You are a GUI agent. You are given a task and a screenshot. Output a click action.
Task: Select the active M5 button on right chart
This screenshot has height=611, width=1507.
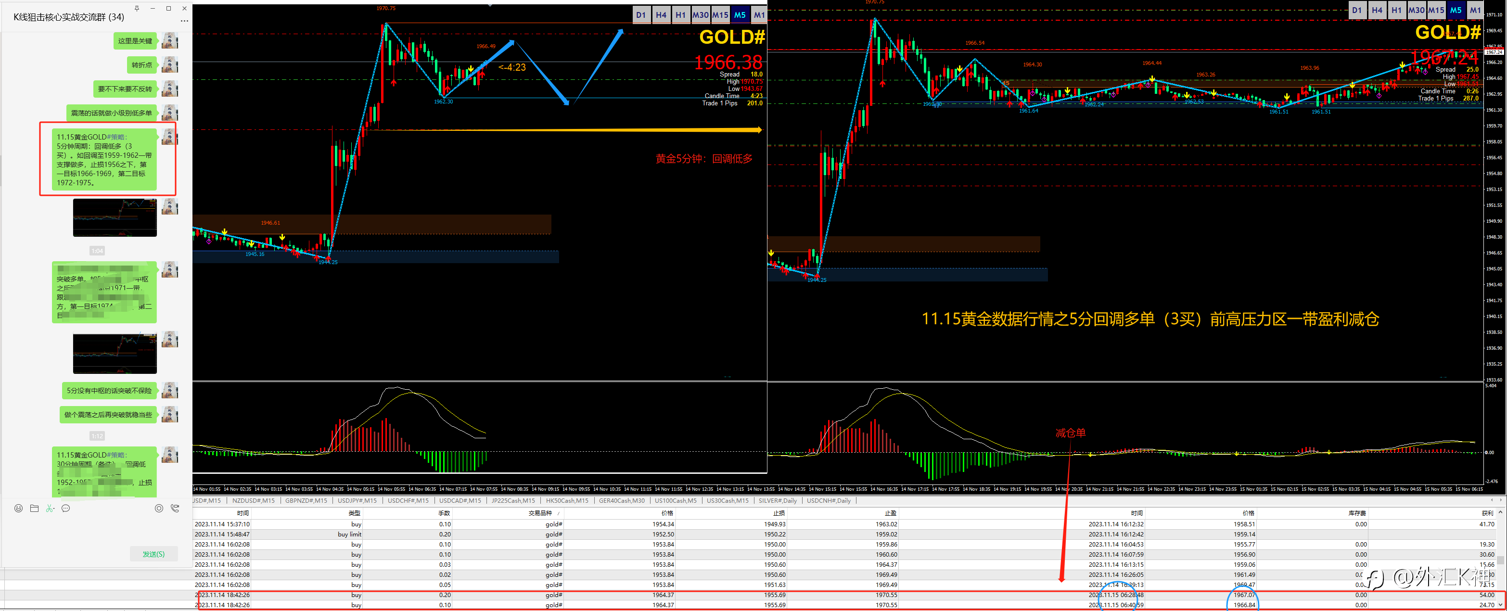(1456, 10)
